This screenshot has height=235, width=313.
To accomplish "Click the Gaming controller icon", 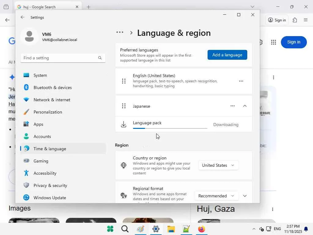I will click(x=26, y=161).
